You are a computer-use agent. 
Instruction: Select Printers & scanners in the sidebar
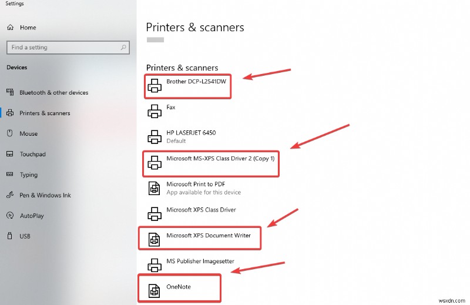coord(45,113)
